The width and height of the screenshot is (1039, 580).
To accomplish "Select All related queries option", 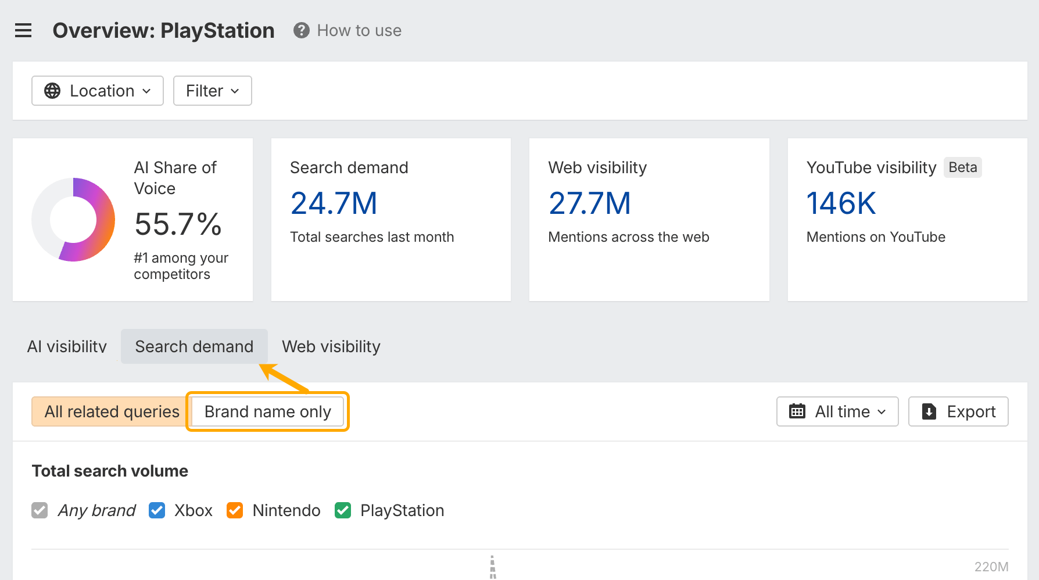I will pyautogui.click(x=112, y=411).
